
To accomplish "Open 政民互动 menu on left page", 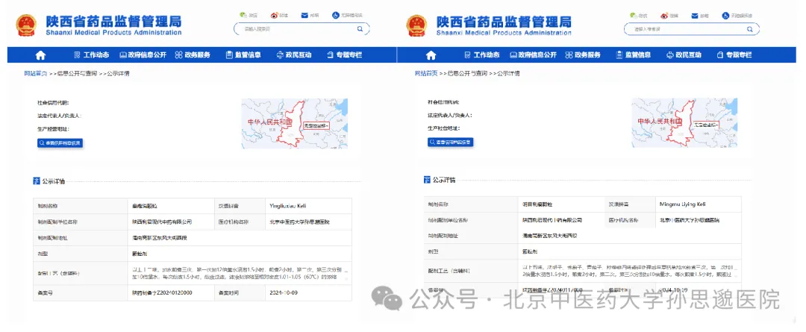I will pyautogui.click(x=294, y=55).
